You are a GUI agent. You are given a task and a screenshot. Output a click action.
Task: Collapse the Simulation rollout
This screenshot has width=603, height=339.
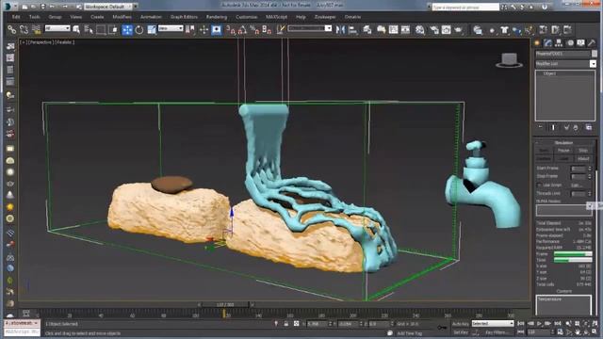563,142
